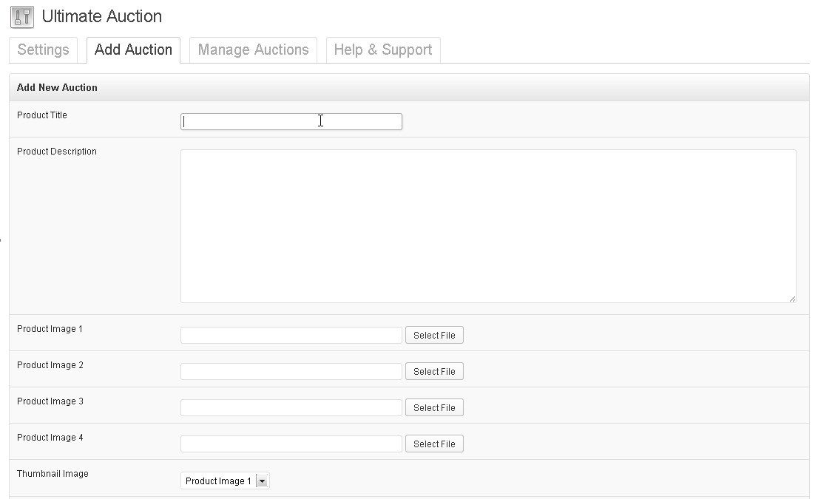Click the Product Image 4 path field

coord(291,444)
